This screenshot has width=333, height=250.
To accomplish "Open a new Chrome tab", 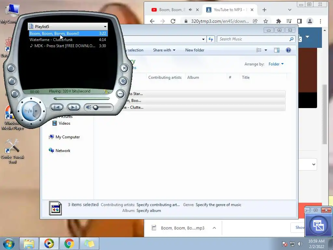I will tap(264, 10).
